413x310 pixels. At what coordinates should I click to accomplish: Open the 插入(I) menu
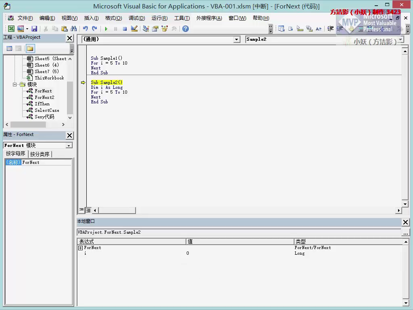[x=91, y=18]
